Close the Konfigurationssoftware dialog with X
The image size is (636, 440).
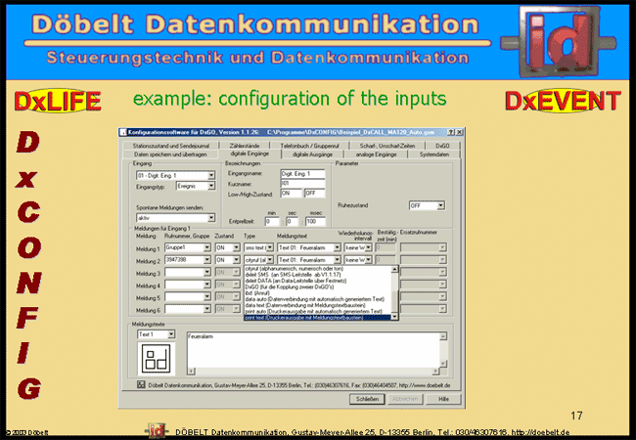(459, 132)
